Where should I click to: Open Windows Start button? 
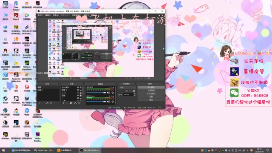tap(3, 150)
